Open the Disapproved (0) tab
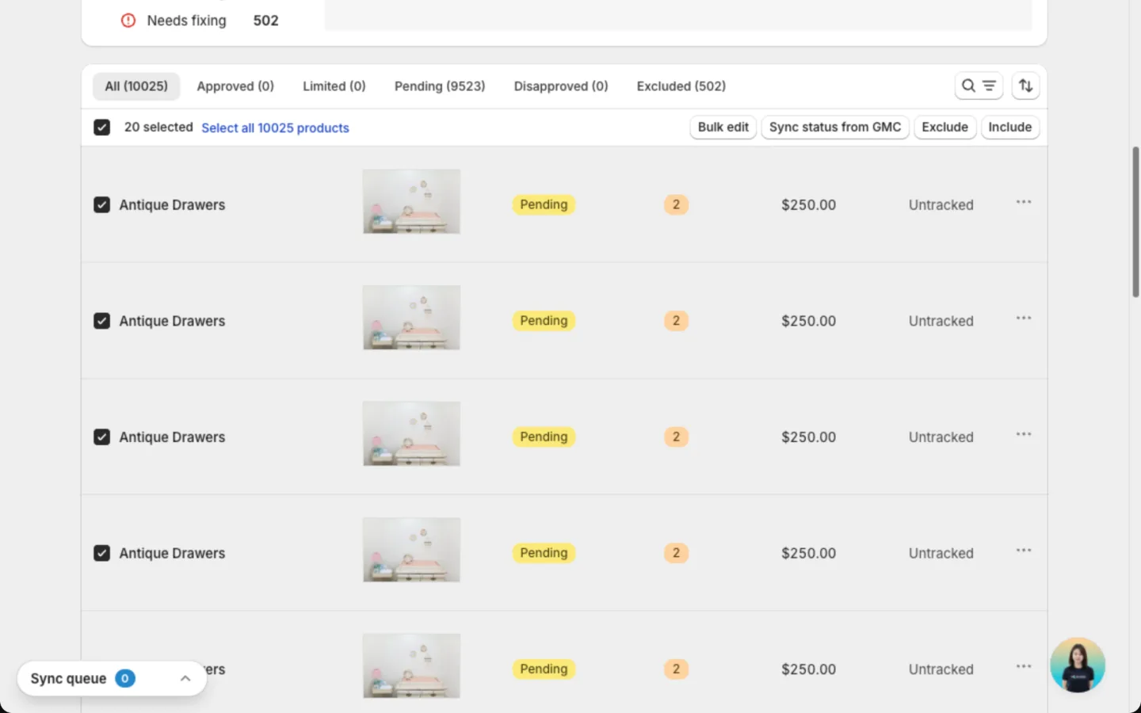The width and height of the screenshot is (1141, 713). tap(561, 86)
